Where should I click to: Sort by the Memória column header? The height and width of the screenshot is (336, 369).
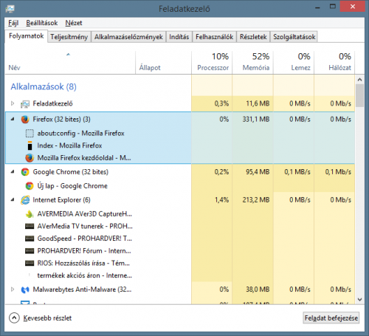click(x=252, y=63)
